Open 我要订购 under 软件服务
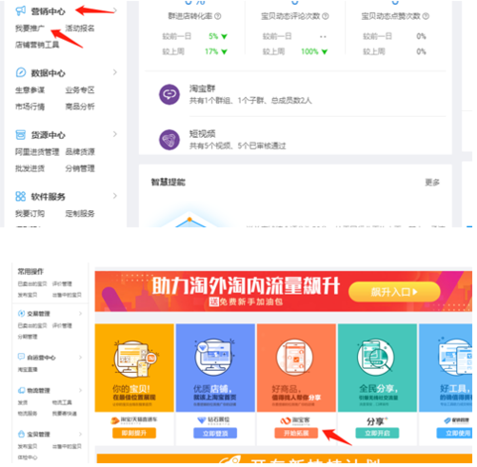477x467 pixels. [x=30, y=213]
